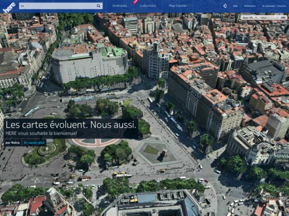
Task: Click the mobile device icon in header
Action: tap(225, 6)
